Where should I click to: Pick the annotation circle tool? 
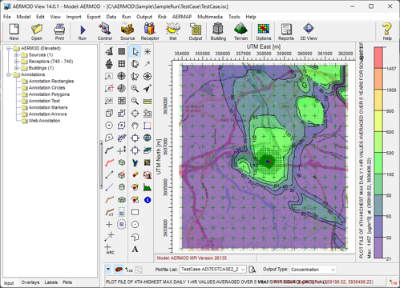pos(135,225)
